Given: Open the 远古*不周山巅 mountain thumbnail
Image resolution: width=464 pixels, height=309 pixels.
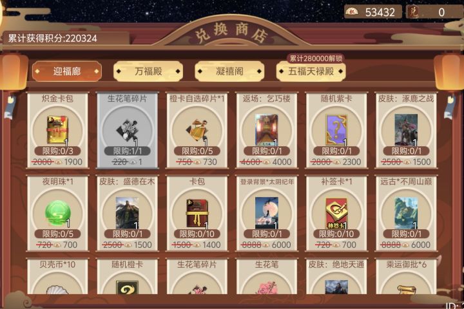Looking at the screenshot, I should pyautogui.click(x=406, y=213).
